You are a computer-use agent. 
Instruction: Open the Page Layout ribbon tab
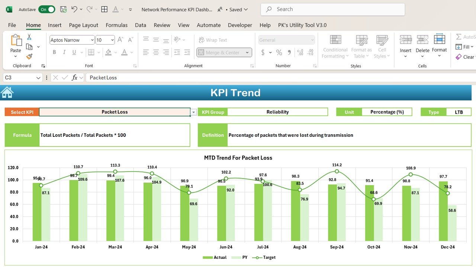pos(84,25)
